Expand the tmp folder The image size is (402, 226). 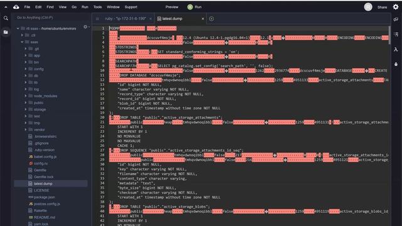26,123
